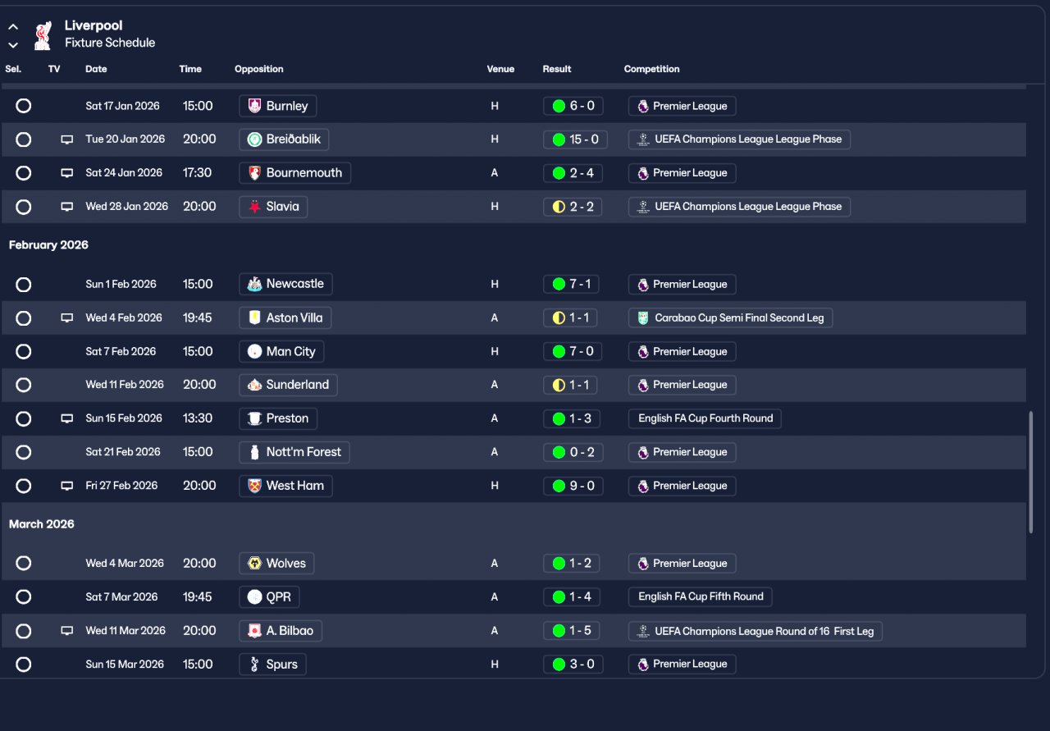The image size is (1050, 731).
Task: Click the Venue column header
Action: click(x=500, y=69)
